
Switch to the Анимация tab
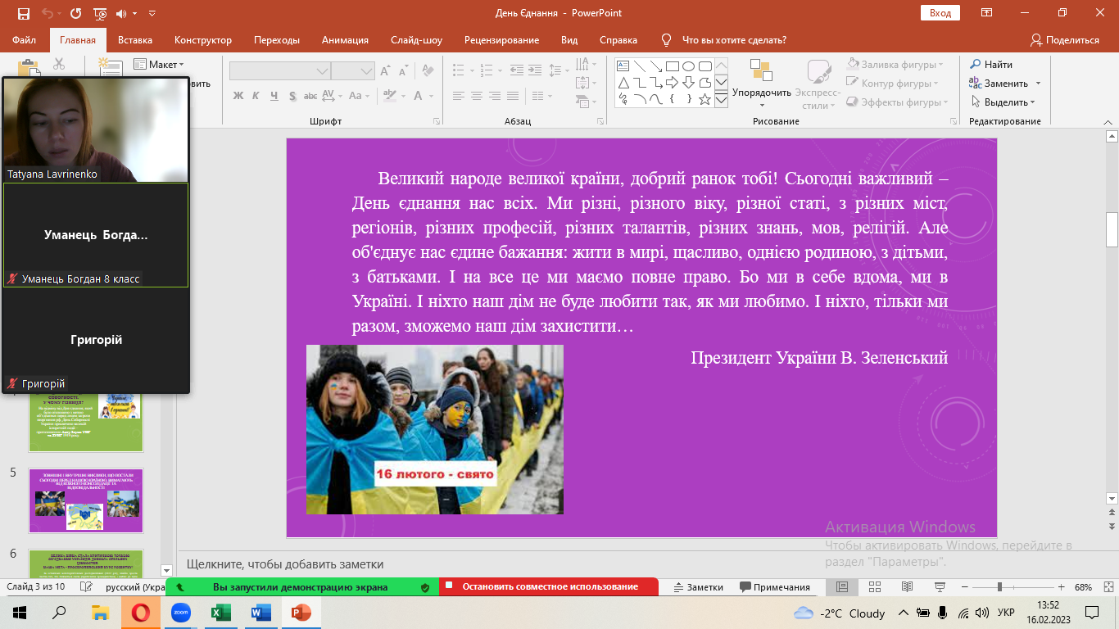(x=345, y=40)
